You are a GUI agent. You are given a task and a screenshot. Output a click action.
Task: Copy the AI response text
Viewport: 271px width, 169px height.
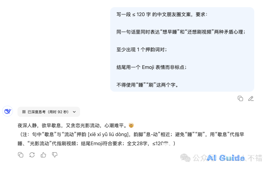click(x=21, y=155)
